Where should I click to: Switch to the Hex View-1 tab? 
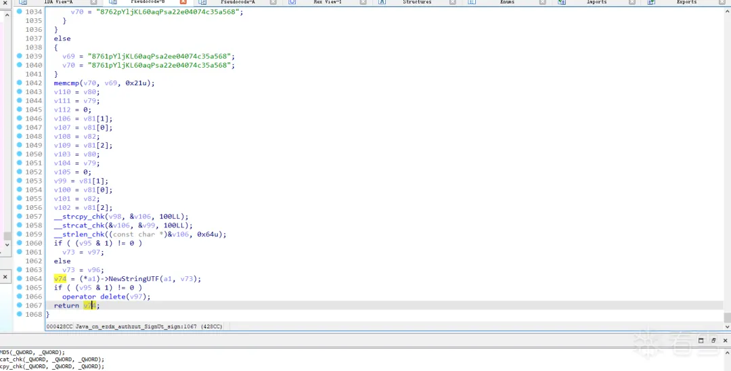[328, 2]
